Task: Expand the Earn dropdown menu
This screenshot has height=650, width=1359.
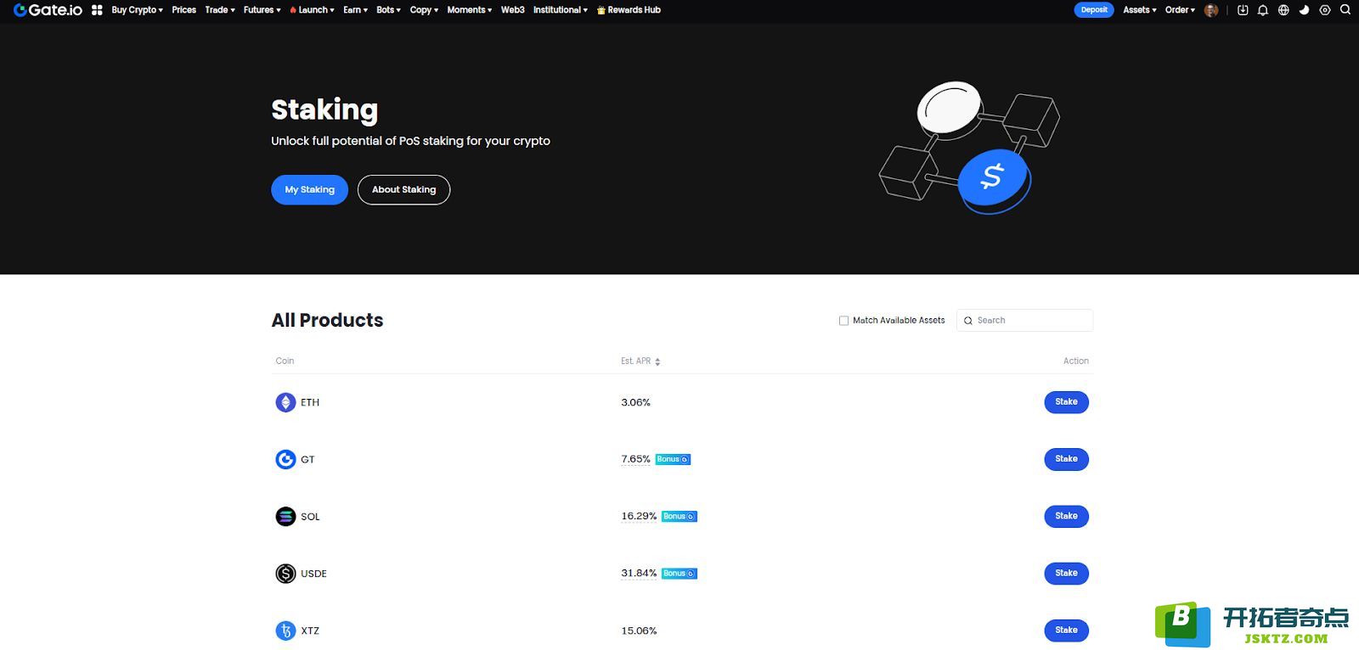Action: (355, 10)
